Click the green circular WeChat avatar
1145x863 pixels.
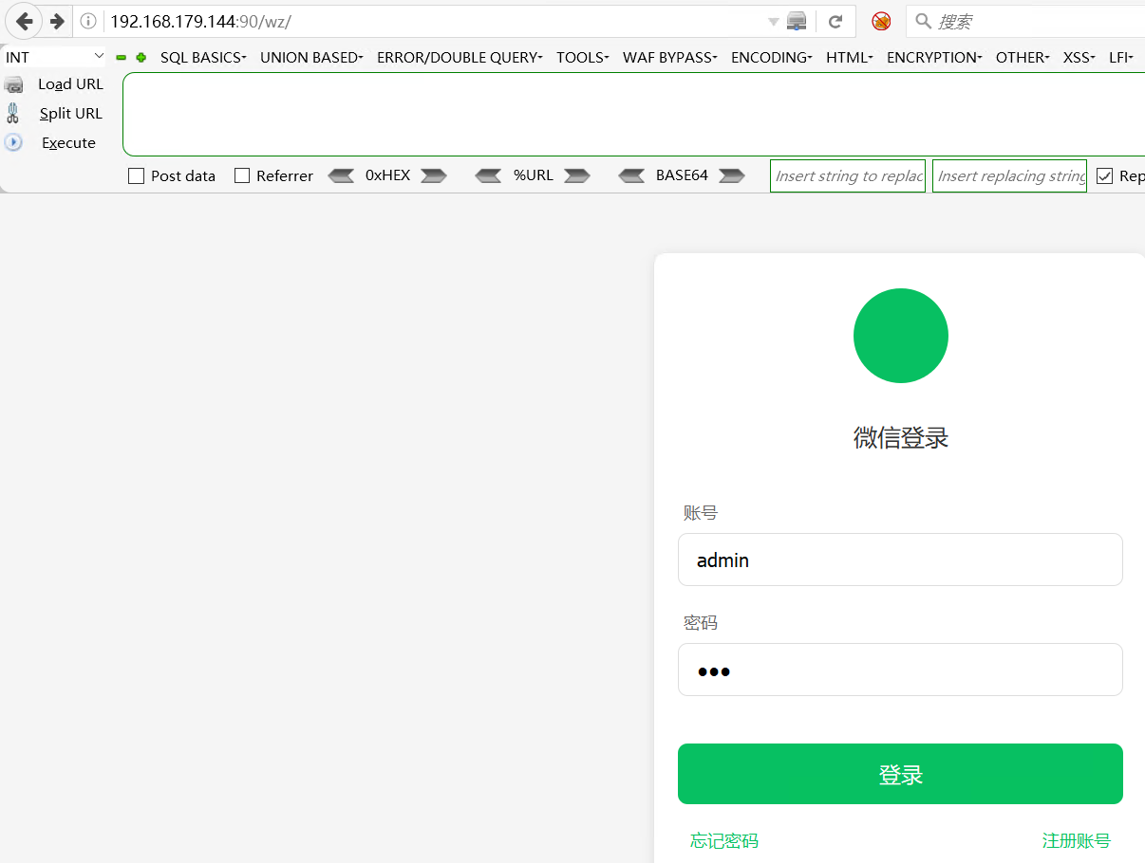pyautogui.click(x=901, y=336)
